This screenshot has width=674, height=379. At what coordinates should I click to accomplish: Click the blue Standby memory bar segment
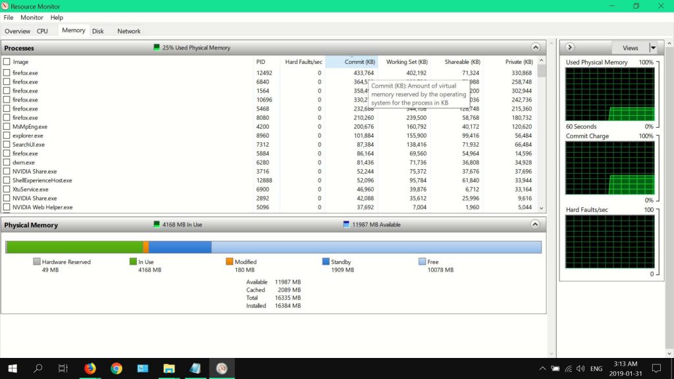pos(180,247)
